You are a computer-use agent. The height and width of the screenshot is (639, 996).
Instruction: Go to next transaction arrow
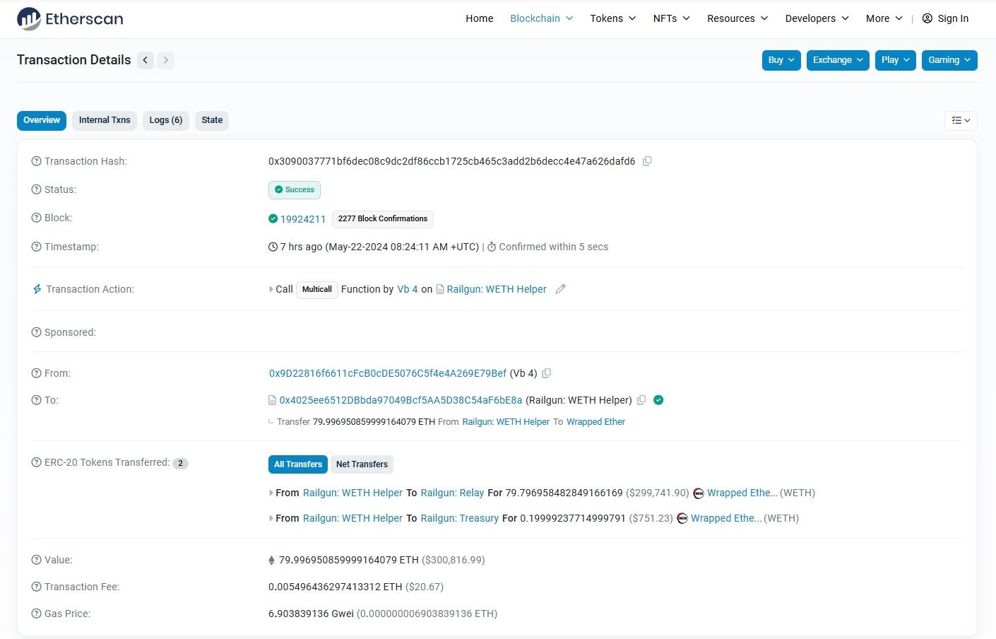tap(166, 60)
